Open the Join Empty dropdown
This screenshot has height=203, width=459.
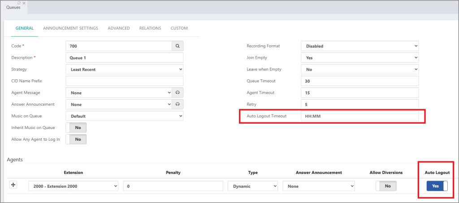360,58
